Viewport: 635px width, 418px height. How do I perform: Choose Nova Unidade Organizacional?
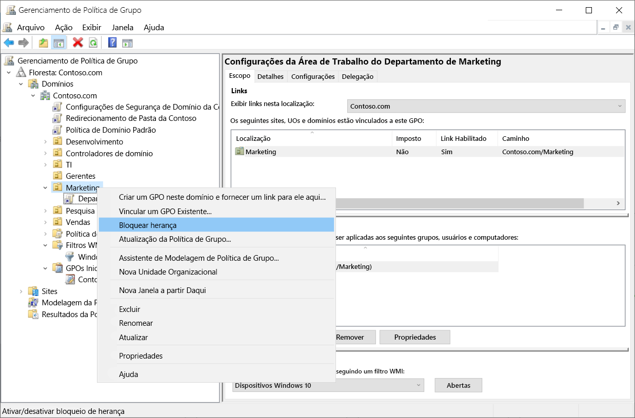(x=216, y=272)
